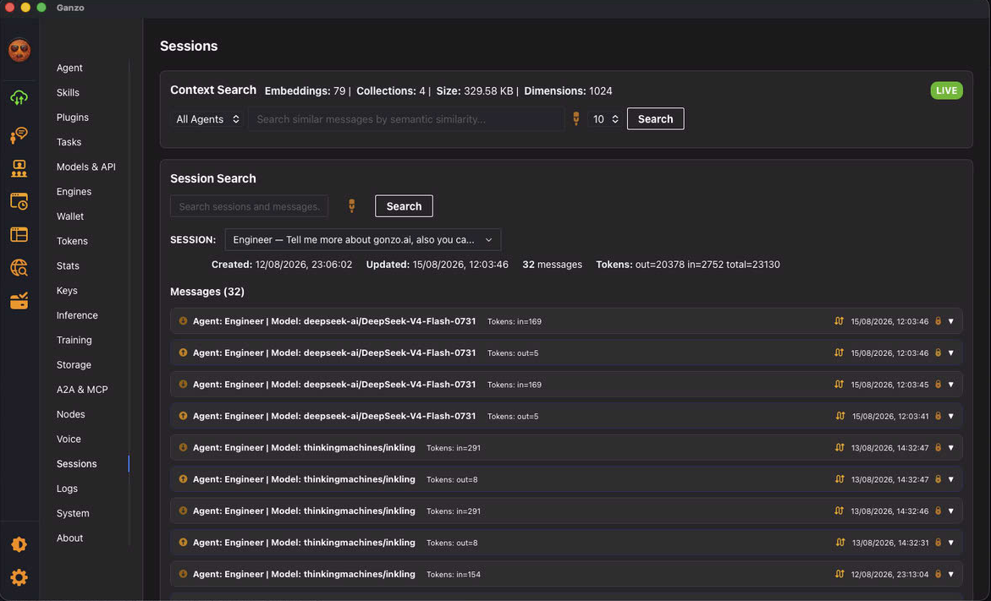Click lock icon on 13/08/2026, 14:32:46 row
991x601 pixels.
point(938,511)
